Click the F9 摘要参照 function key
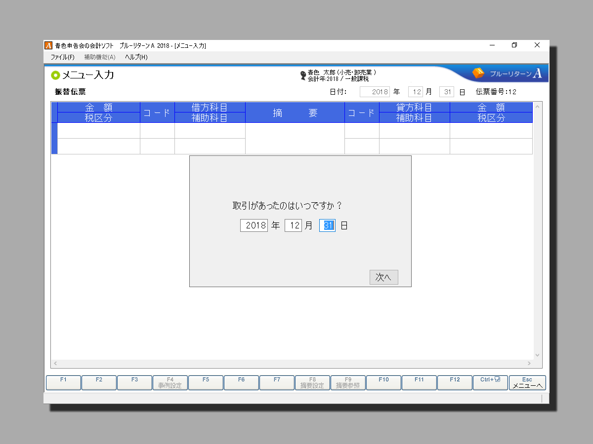Image resolution: width=593 pixels, height=444 pixels. [x=348, y=383]
